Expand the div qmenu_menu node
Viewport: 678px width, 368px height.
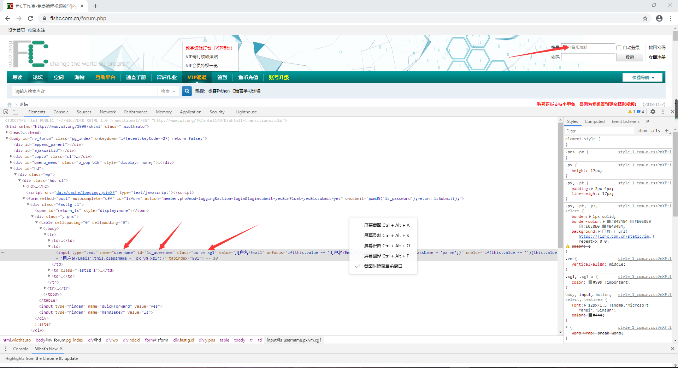pos(11,162)
